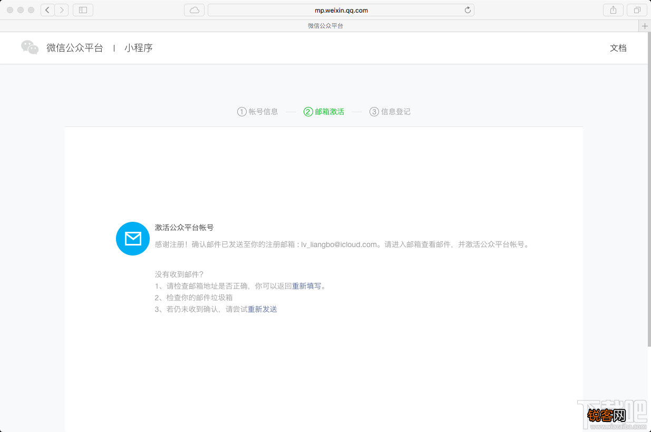Click the lv_liangbo@icloud.com email text

339,244
